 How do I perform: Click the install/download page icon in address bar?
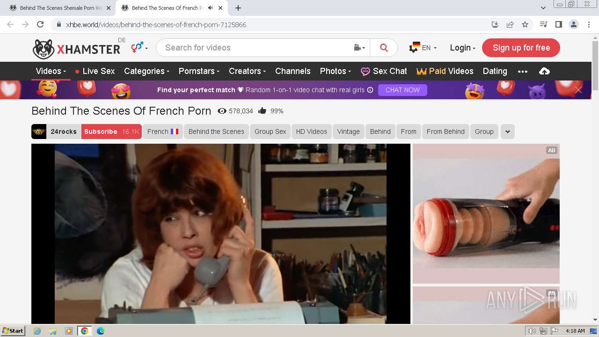[x=495, y=24]
